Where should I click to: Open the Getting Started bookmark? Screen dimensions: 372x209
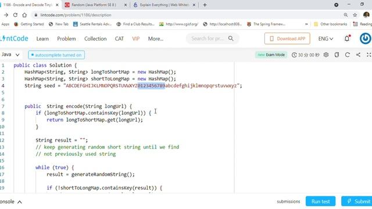29,24
